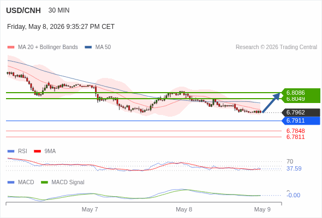
Task: Click the 6.8086 resistance price tag
Action: [301, 92]
